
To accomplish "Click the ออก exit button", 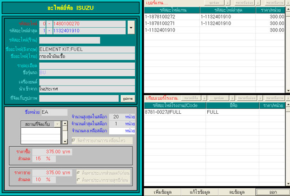I will tap(273, 192).
